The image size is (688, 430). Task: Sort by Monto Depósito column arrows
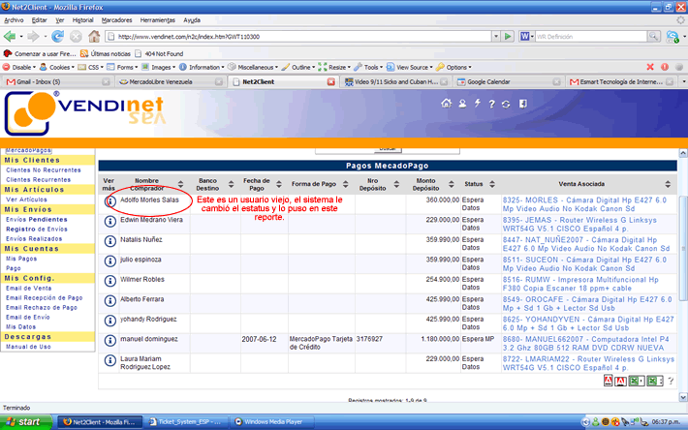coord(451,184)
